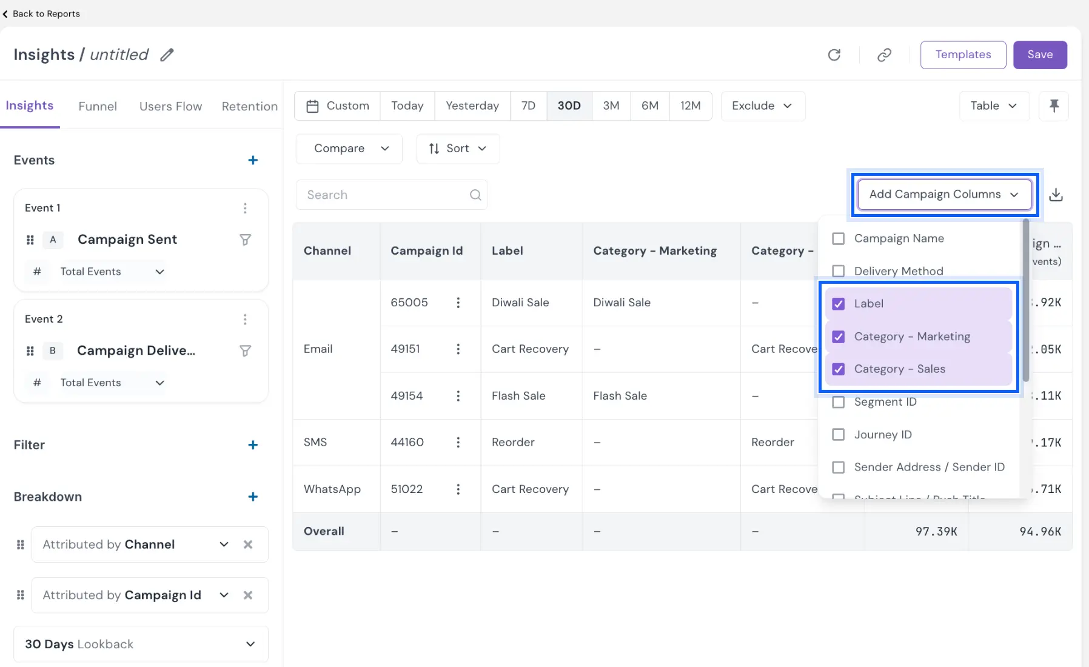This screenshot has height=667, width=1089.
Task: Check the Campaign Name checkbox
Action: 838,238
